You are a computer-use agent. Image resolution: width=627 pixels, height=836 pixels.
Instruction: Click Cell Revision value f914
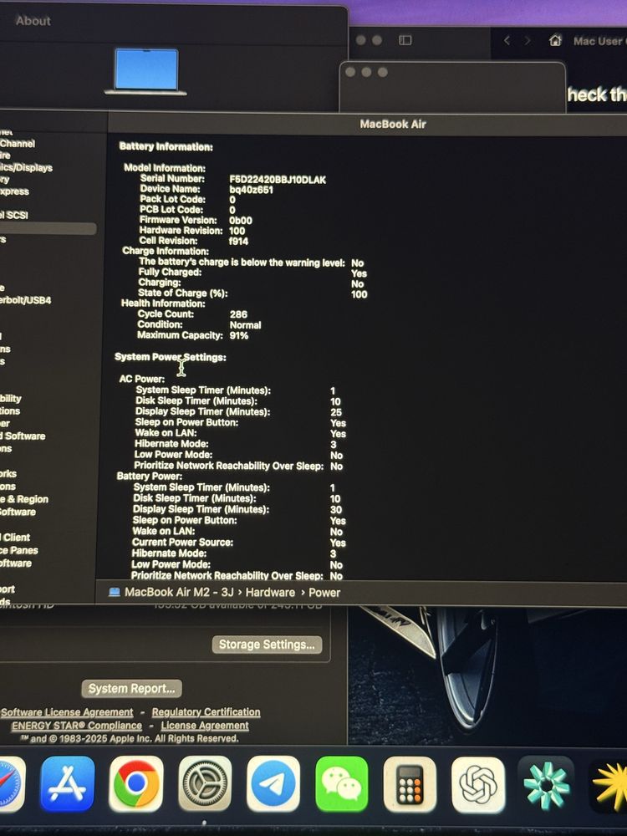238,242
